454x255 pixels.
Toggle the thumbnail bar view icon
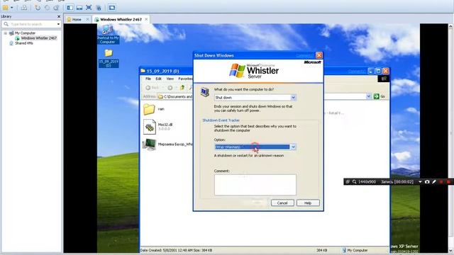[x=79, y=8]
